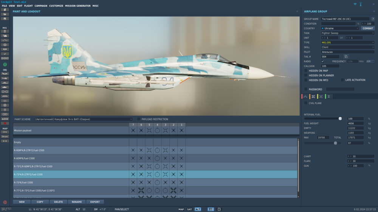Open the Task dropdown showing Fighter Sweep

pyautogui.click(x=348, y=33)
